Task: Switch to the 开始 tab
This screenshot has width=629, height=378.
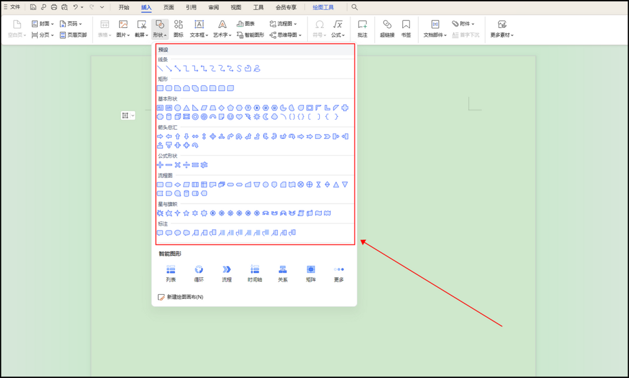Action: [x=124, y=7]
